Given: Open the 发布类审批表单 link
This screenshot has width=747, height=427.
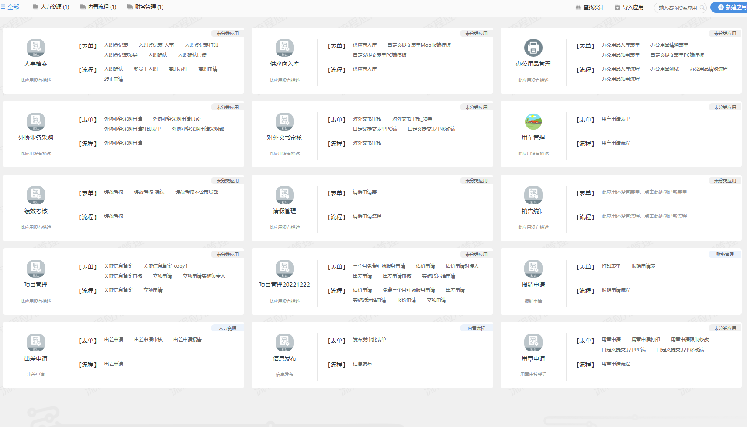Looking at the screenshot, I should (x=370, y=340).
